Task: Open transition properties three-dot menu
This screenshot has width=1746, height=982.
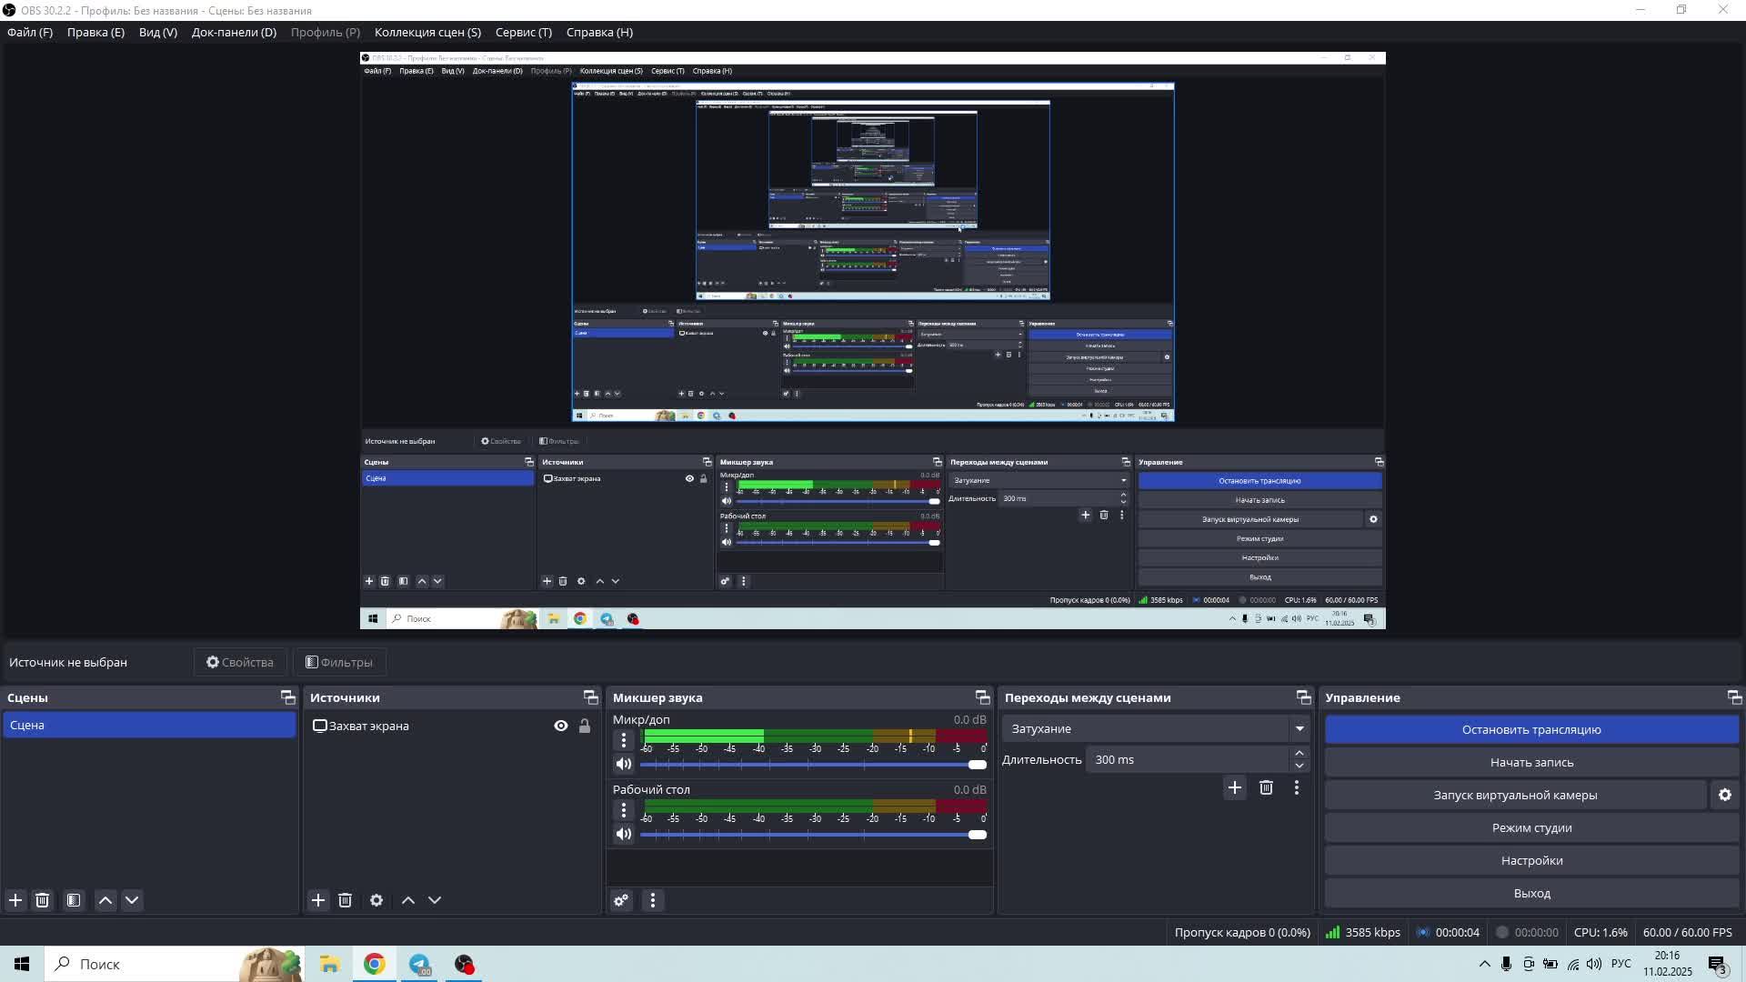Action: point(1297,787)
